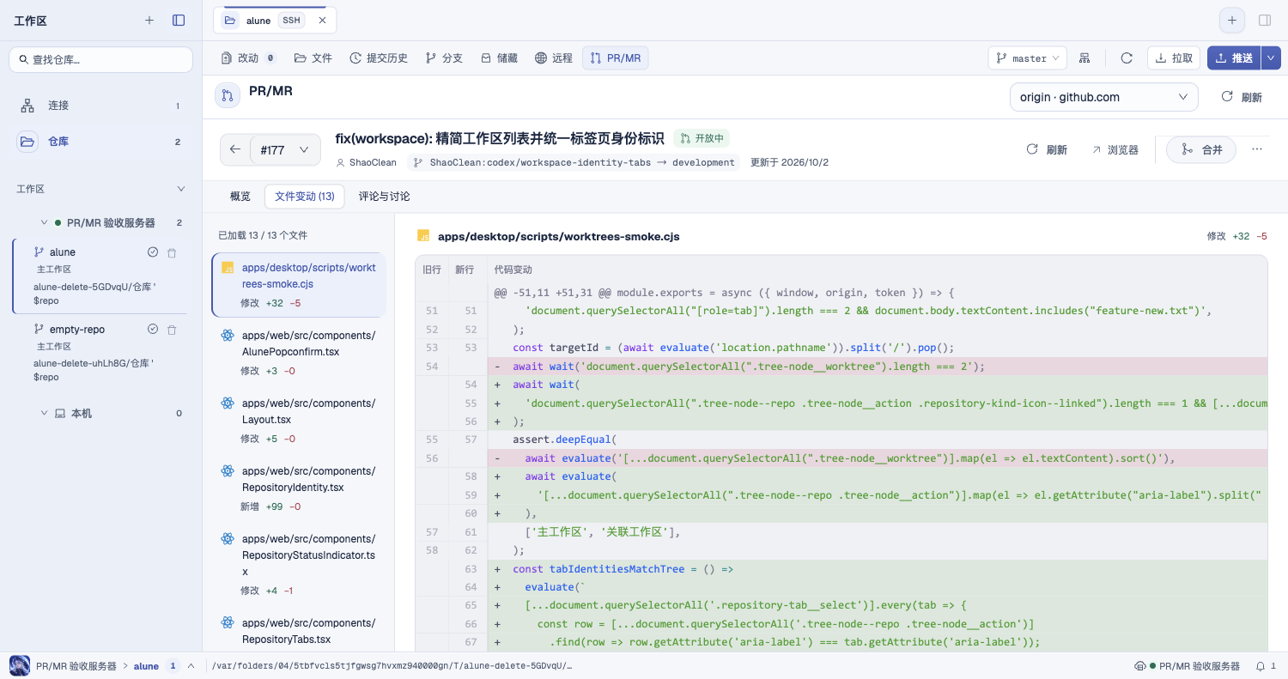The height and width of the screenshot is (679, 1288).
Task: Click 刷新 beside the 浏览器 button
Action: tap(1047, 149)
